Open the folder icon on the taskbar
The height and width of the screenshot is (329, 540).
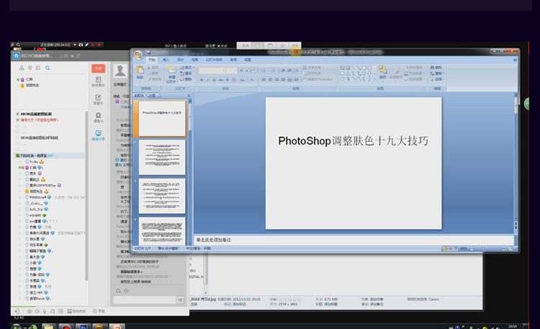(48, 326)
